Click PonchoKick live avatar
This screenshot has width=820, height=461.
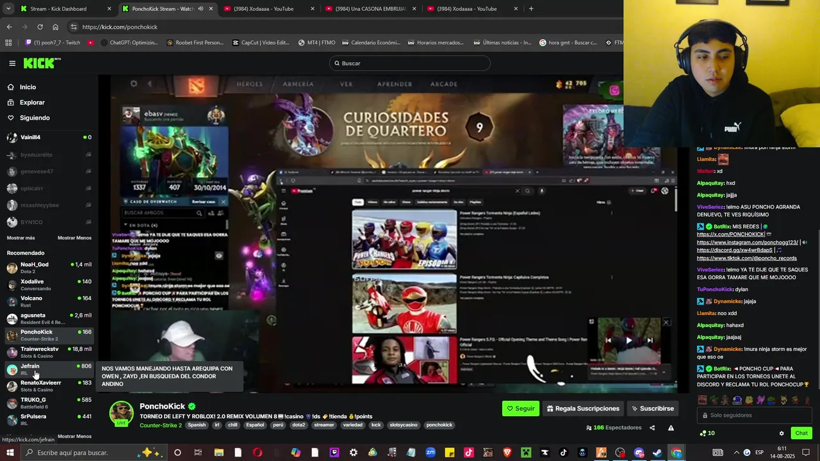click(x=121, y=414)
